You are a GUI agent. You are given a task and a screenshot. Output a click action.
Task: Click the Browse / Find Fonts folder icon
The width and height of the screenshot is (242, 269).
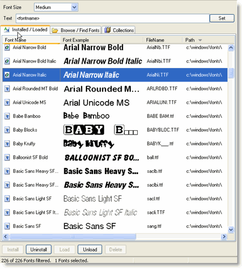point(55,30)
